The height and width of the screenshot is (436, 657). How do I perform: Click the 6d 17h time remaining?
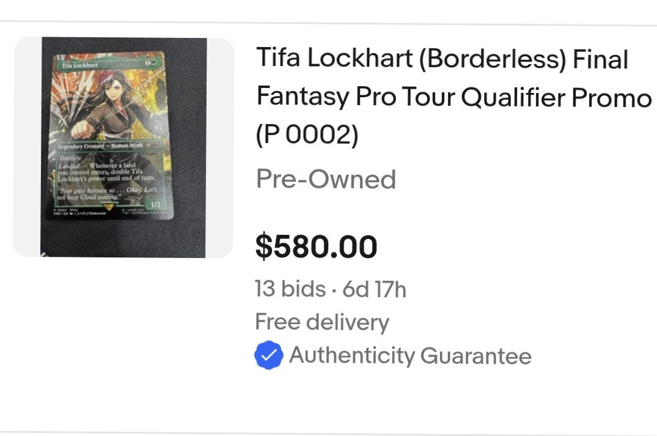point(374,289)
